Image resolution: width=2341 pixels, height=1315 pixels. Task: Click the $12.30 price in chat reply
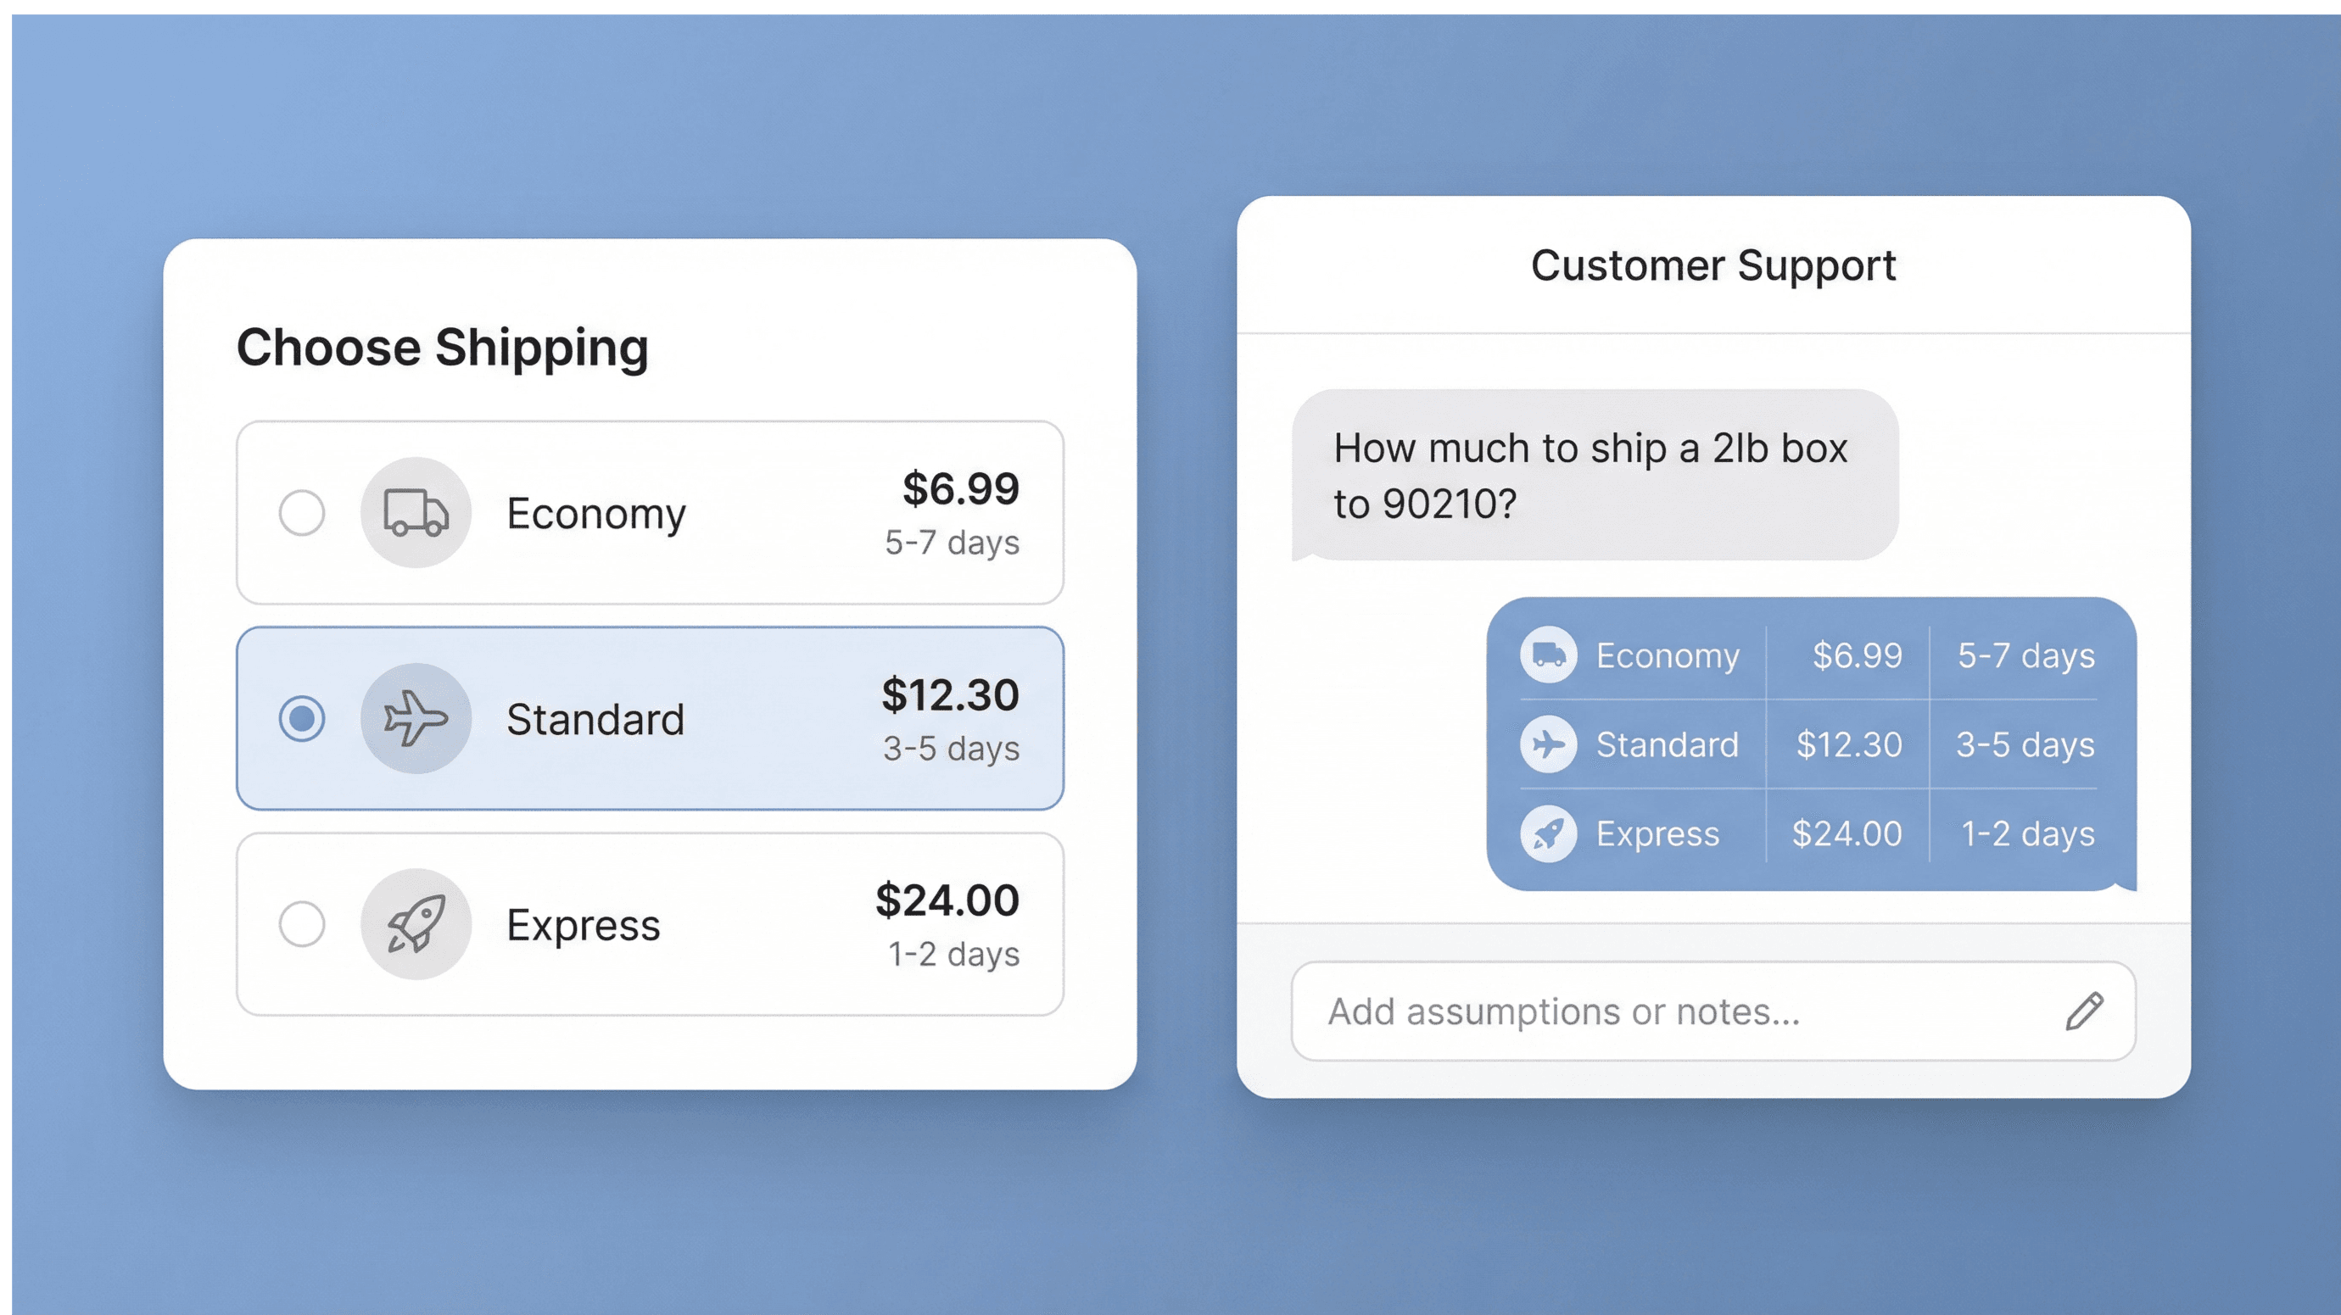coord(1848,744)
